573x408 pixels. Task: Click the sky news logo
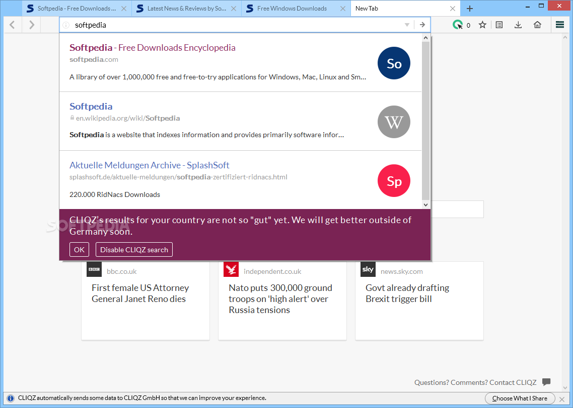coord(368,269)
